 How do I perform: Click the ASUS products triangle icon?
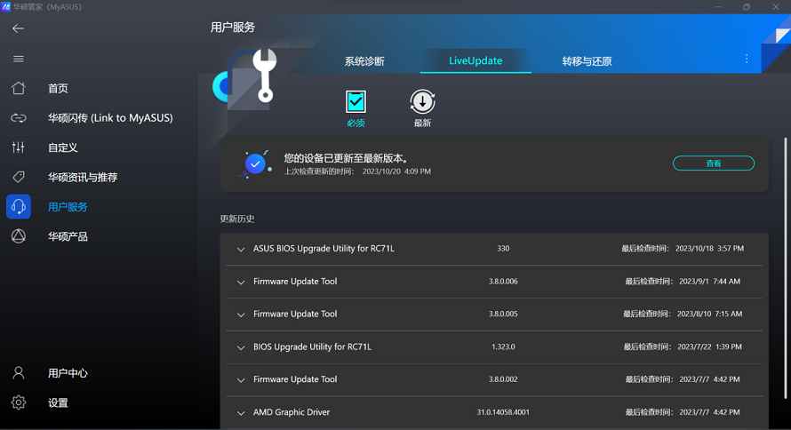click(18, 236)
